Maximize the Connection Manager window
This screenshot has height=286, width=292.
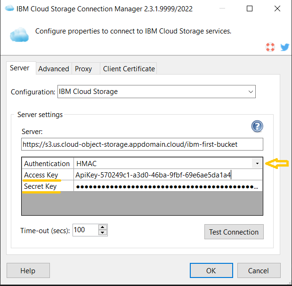coord(250,8)
